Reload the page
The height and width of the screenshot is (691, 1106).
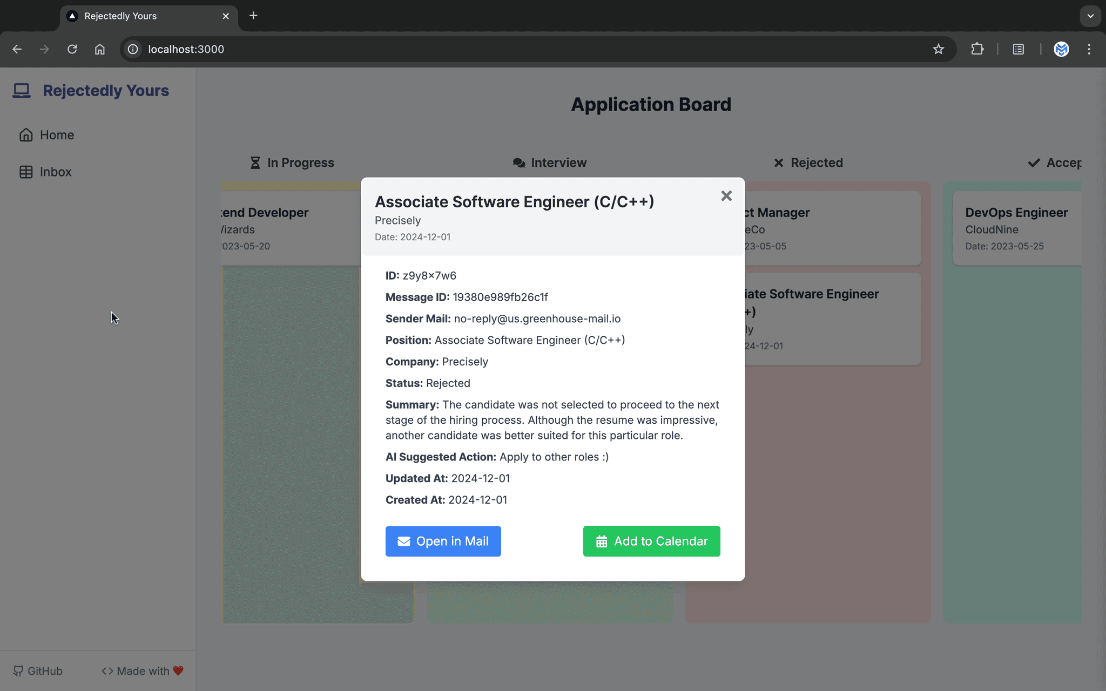(x=72, y=49)
